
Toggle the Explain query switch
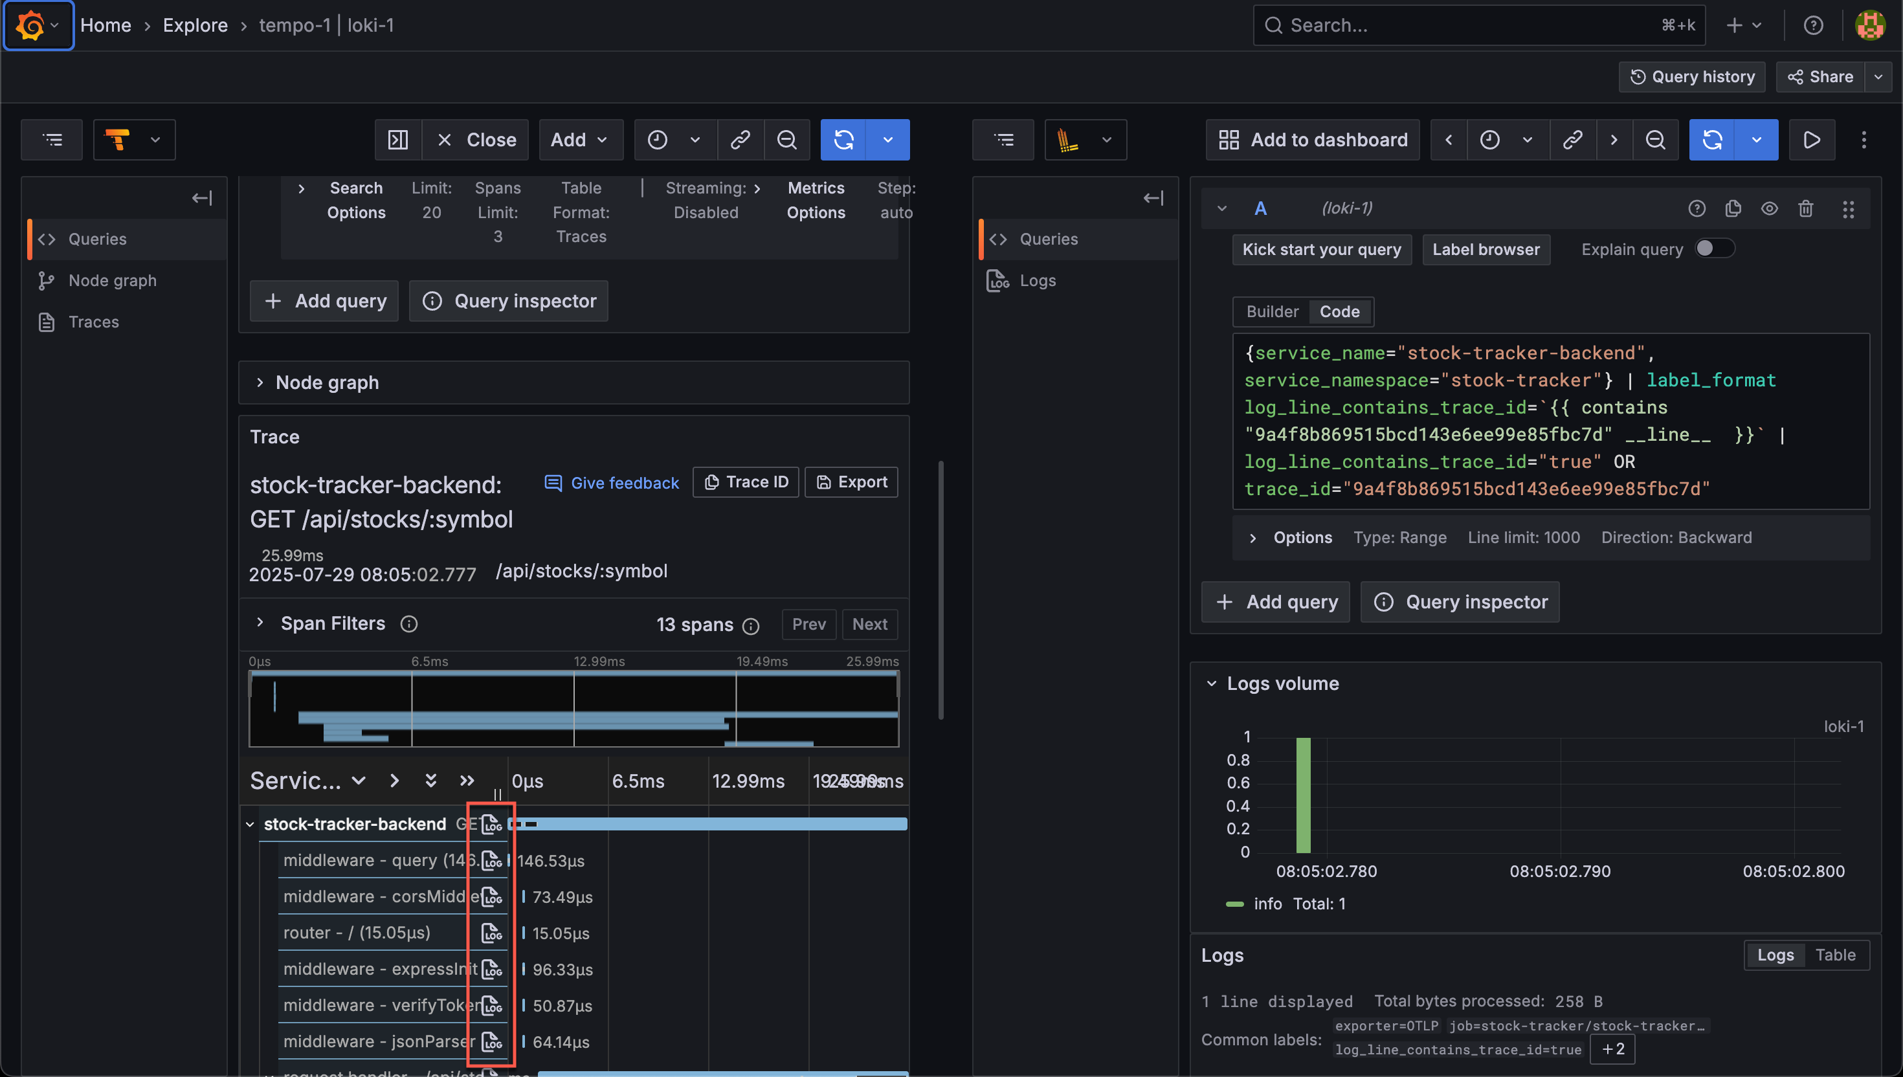coord(1713,249)
